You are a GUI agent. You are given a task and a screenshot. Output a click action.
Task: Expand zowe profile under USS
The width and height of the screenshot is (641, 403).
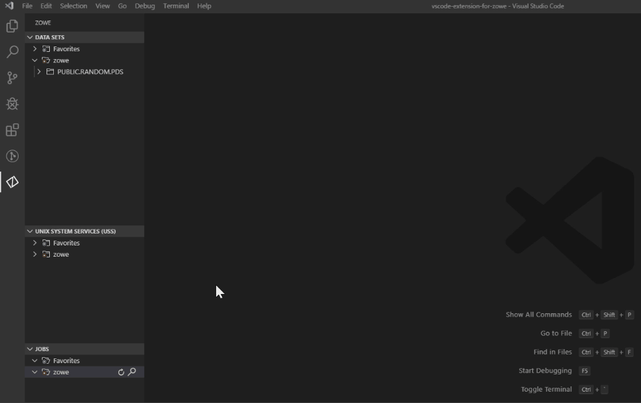[x=35, y=255]
